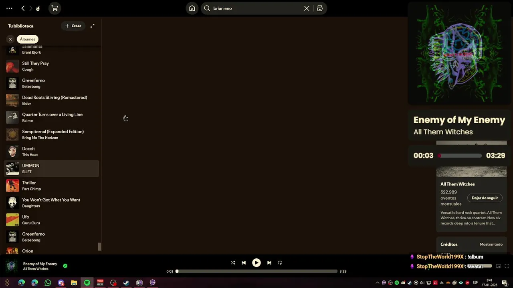Click the Ufo album cover thumbnail
This screenshot has width=513, height=288.
coord(12,220)
